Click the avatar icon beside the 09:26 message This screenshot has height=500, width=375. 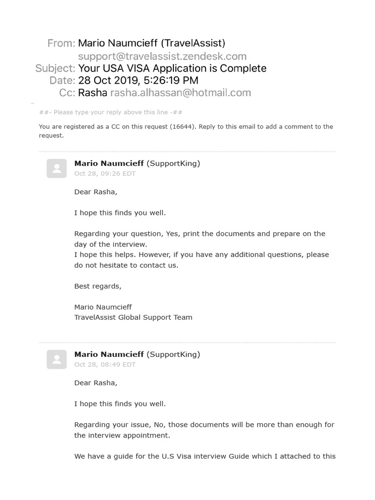57,168
